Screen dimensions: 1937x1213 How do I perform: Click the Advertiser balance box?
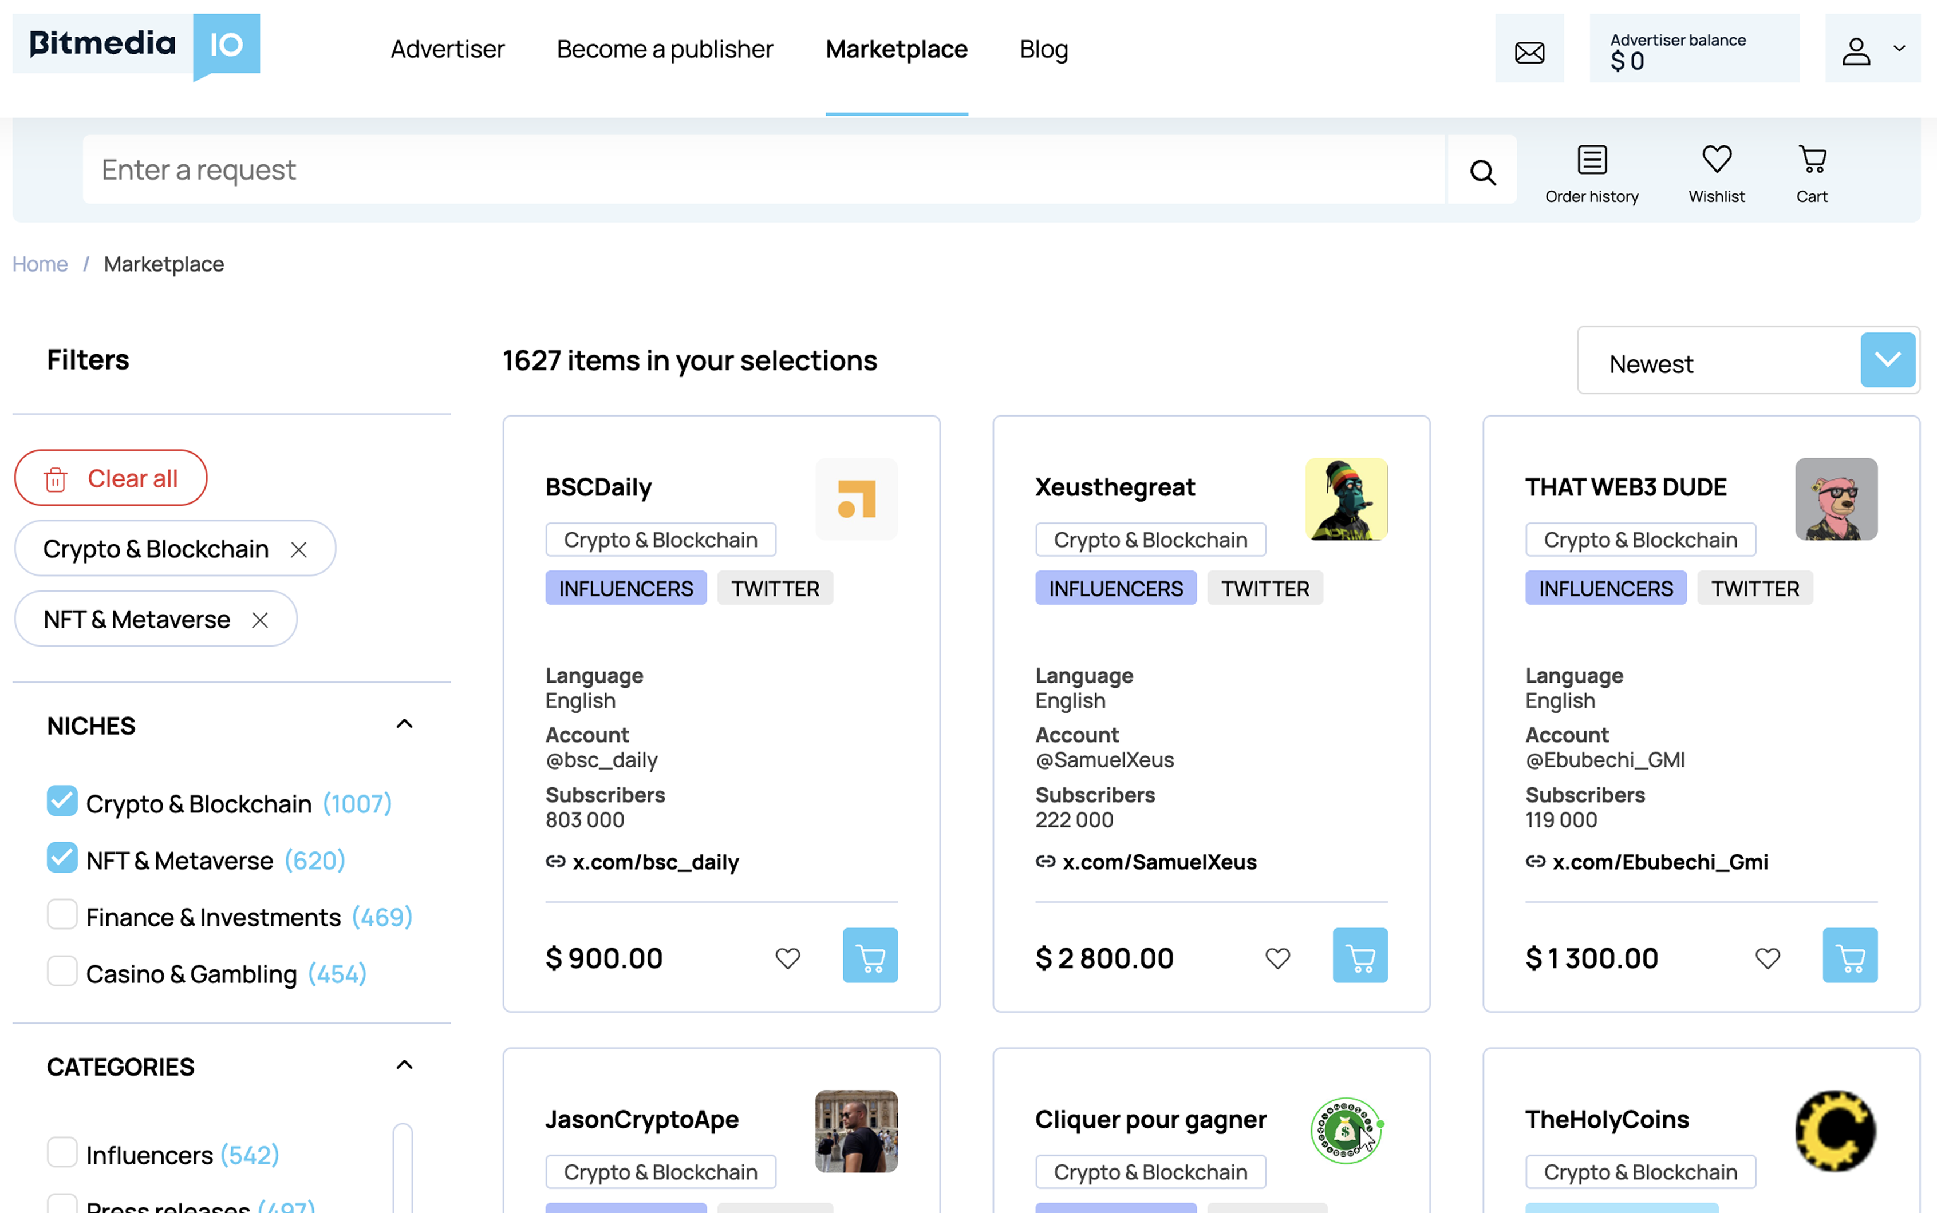(x=1694, y=49)
